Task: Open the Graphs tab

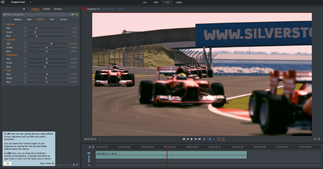Action: point(47,9)
